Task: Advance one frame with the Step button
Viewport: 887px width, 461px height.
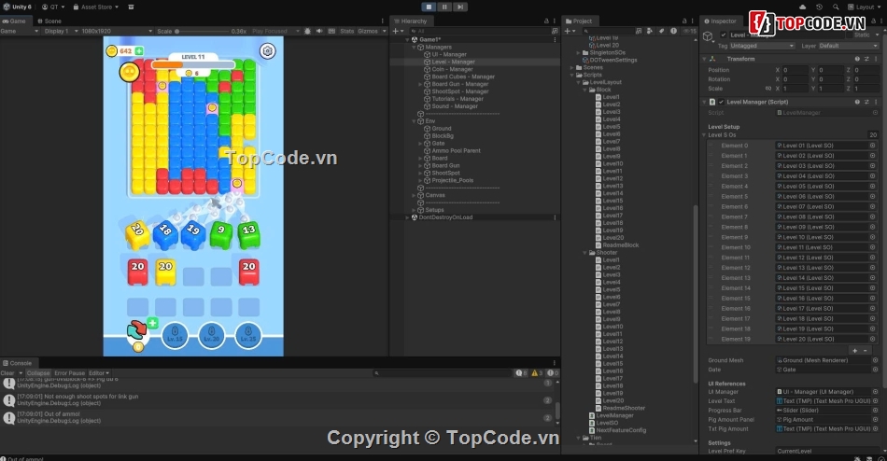Action: point(460,7)
